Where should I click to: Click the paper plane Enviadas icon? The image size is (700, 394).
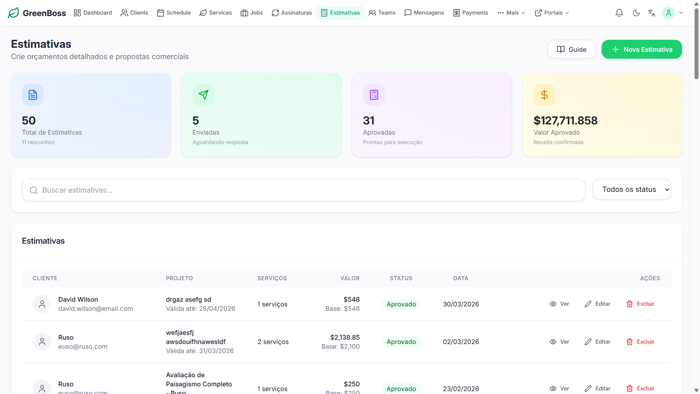[x=203, y=95]
